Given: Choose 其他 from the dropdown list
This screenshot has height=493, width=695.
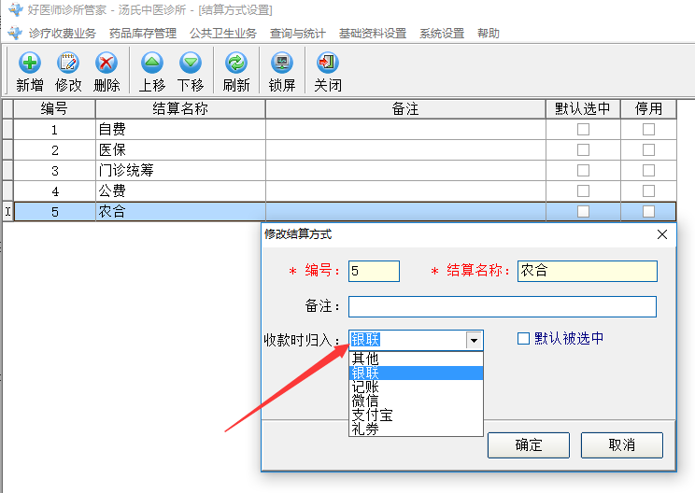Looking at the screenshot, I should coord(416,359).
